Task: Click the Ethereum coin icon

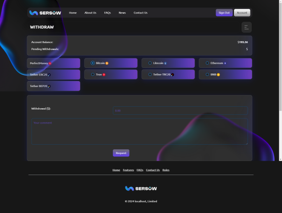Action: [x=225, y=63]
